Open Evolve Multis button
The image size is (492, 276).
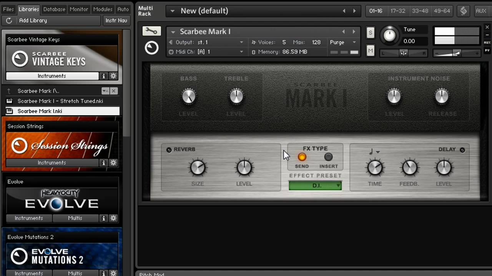tap(75, 218)
